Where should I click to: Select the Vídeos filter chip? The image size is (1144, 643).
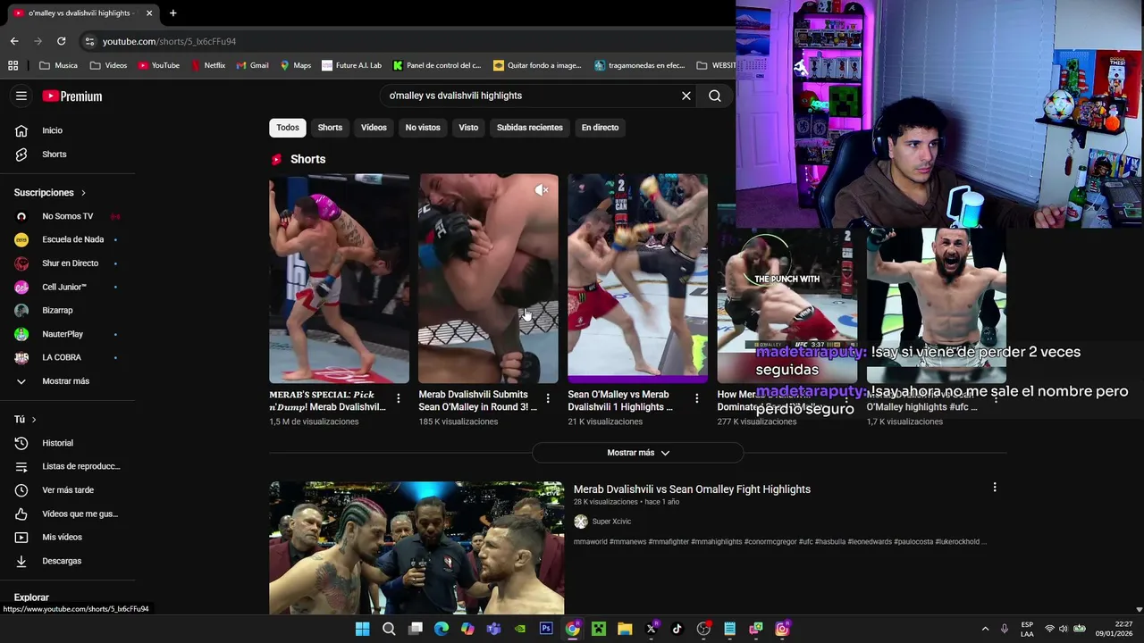click(374, 128)
